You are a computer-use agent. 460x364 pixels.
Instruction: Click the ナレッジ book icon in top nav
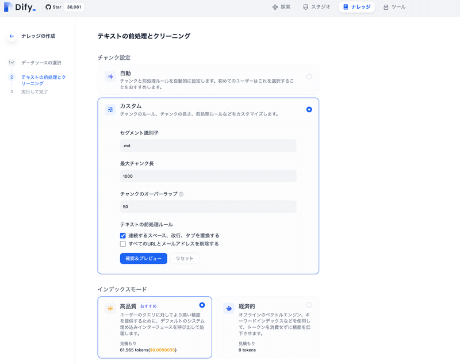pyautogui.click(x=346, y=7)
